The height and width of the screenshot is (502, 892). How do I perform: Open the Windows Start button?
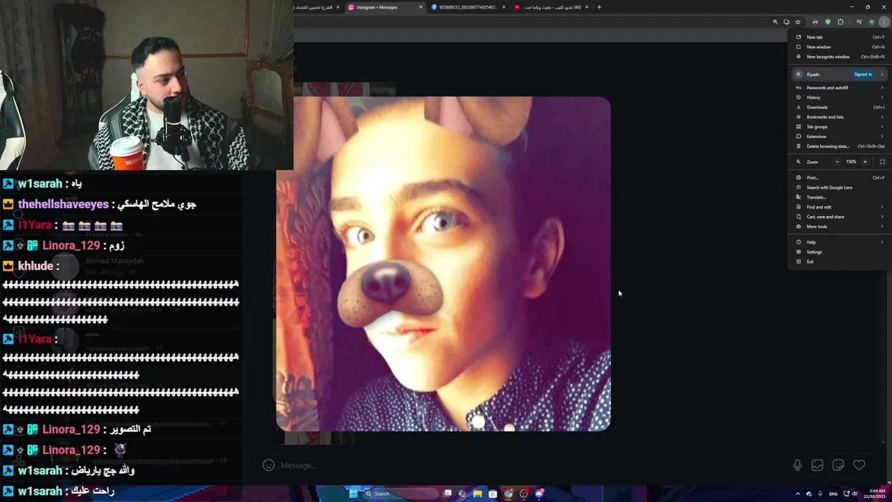(x=353, y=494)
